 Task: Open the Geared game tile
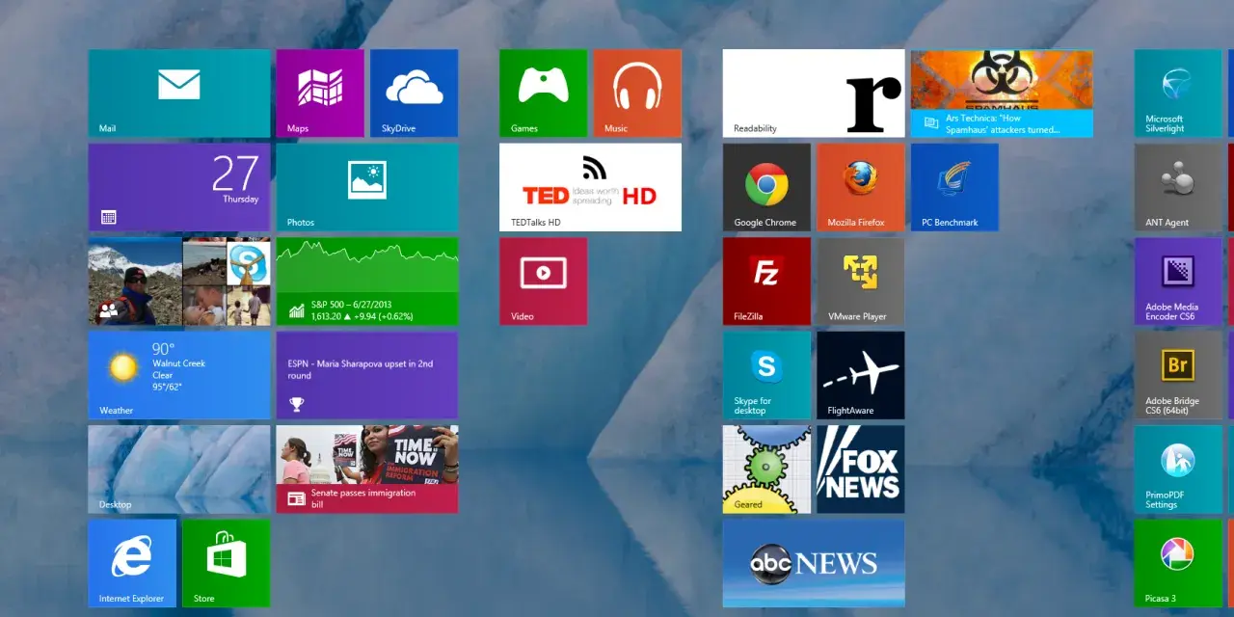click(766, 469)
